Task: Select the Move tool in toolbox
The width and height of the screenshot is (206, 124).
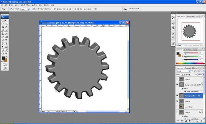Action: tap(6, 20)
